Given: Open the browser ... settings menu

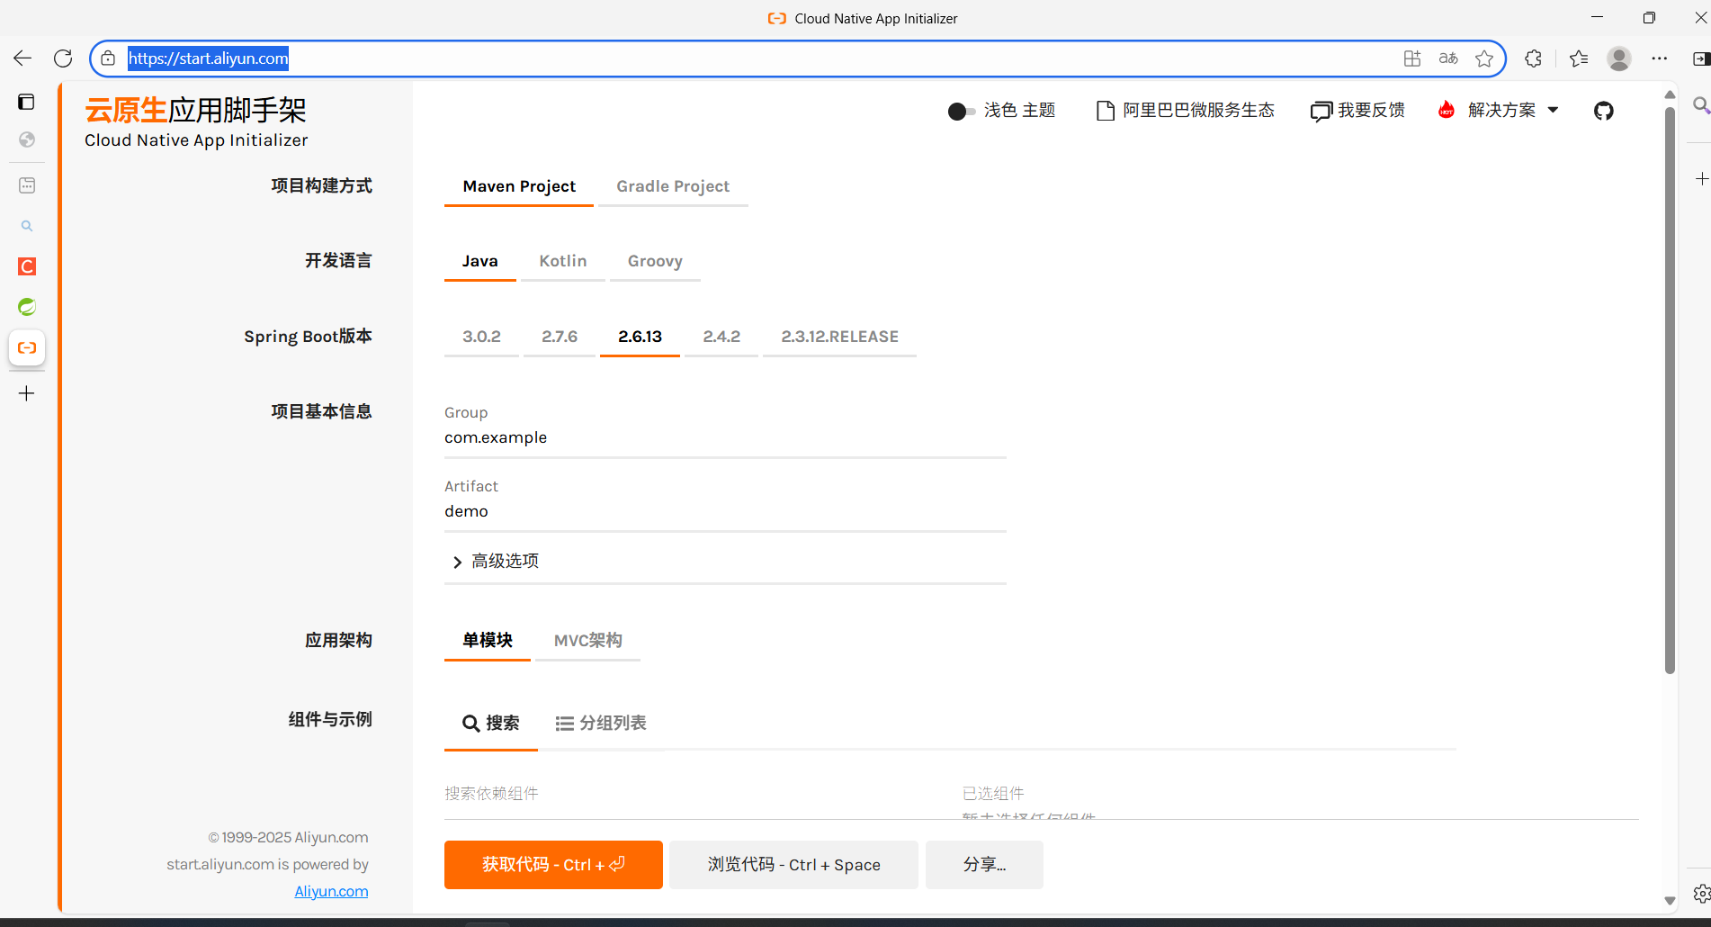Looking at the screenshot, I should (x=1661, y=58).
